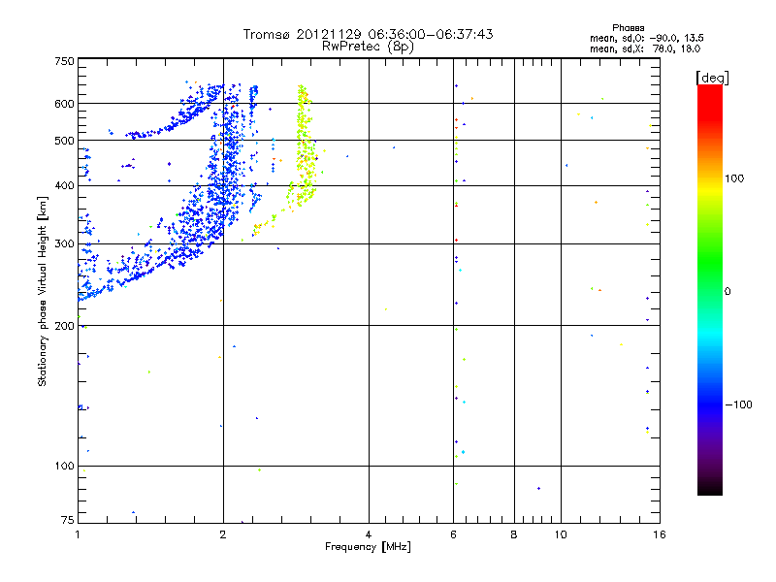Image resolution: width=776 pixels, height=582 pixels.
Task: Click the y-axis tick label '500'
Action: click(64, 141)
